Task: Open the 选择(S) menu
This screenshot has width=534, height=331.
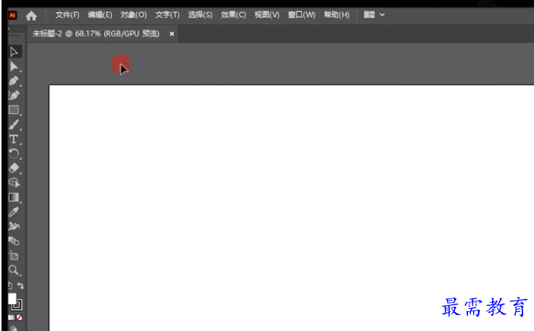Action: click(201, 15)
